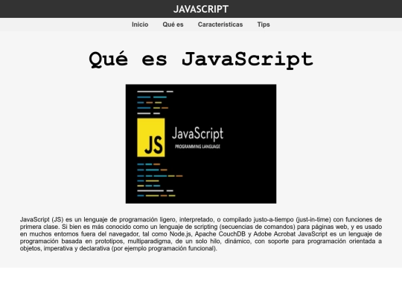Go to the Qué es section
Image resolution: width=402 pixels, height=301 pixels.
click(173, 25)
